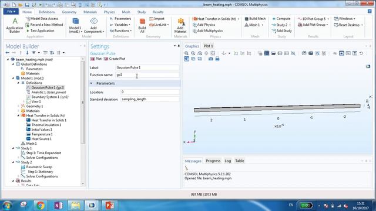376x211 pixels.
Task: Click the Create Plot button
Action: pyautogui.click(x=115, y=59)
